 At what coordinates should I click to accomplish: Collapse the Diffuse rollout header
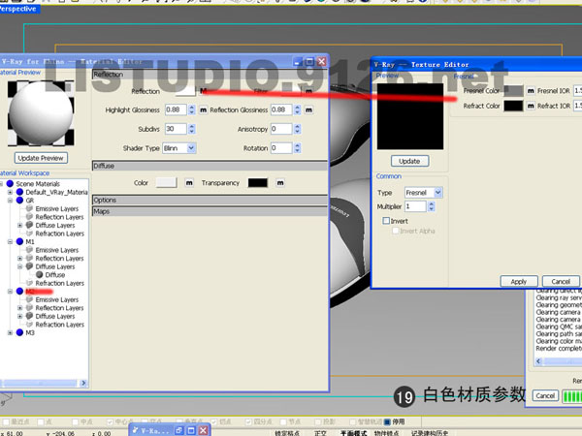pyautogui.click(x=210, y=166)
